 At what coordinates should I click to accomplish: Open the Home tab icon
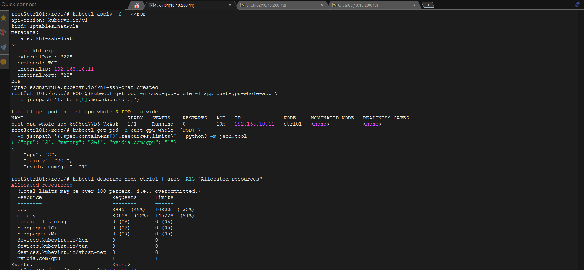click(x=137, y=5)
